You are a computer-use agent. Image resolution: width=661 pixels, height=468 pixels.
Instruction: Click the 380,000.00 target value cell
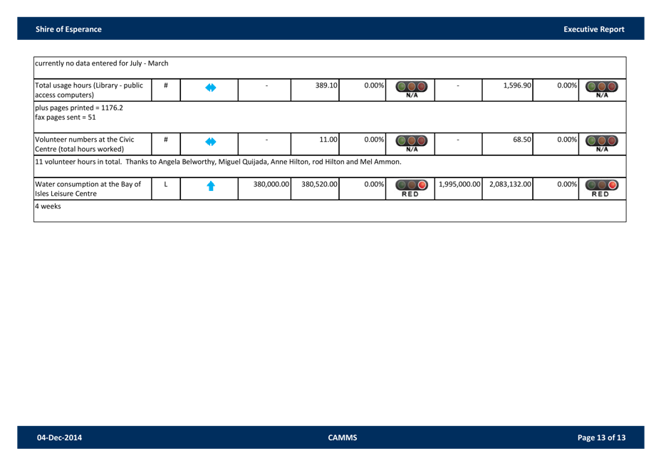[x=271, y=184]
